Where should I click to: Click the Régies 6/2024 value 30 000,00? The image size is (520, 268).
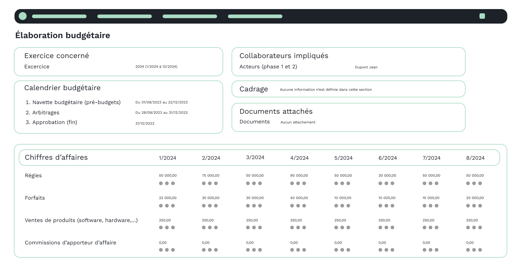pos(387,175)
